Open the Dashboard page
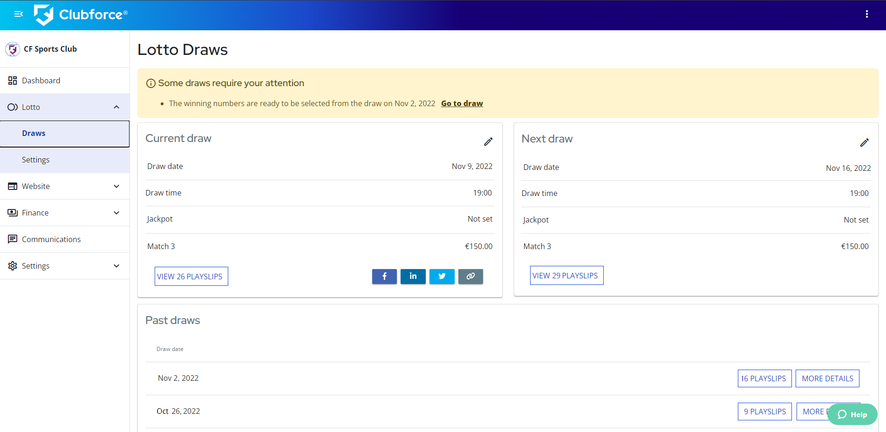The image size is (886, 432). click(x=41, y=81)
